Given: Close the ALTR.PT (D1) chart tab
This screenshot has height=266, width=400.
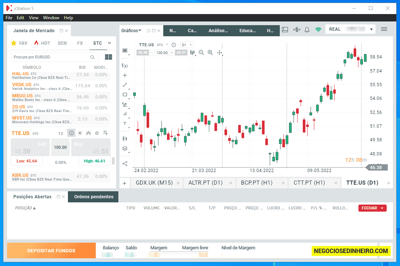Looking at the screenshot, I should coord(231,183).
